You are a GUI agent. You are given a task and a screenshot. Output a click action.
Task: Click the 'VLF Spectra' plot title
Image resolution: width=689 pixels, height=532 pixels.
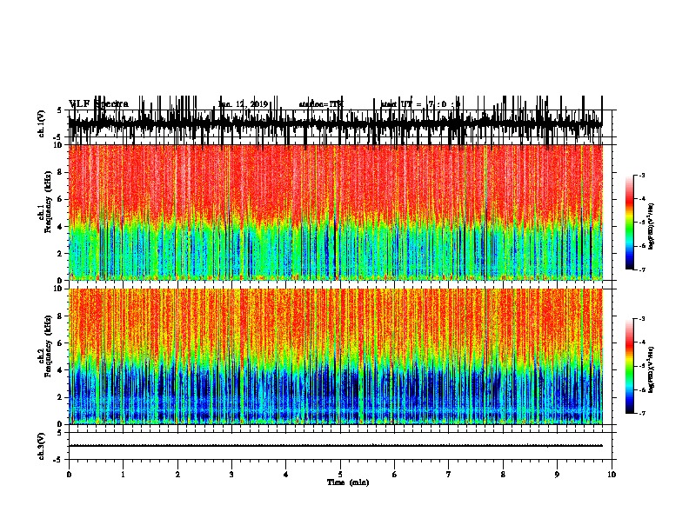tap(99, 103)
